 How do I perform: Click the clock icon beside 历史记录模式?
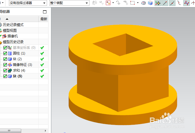[1, 25]
